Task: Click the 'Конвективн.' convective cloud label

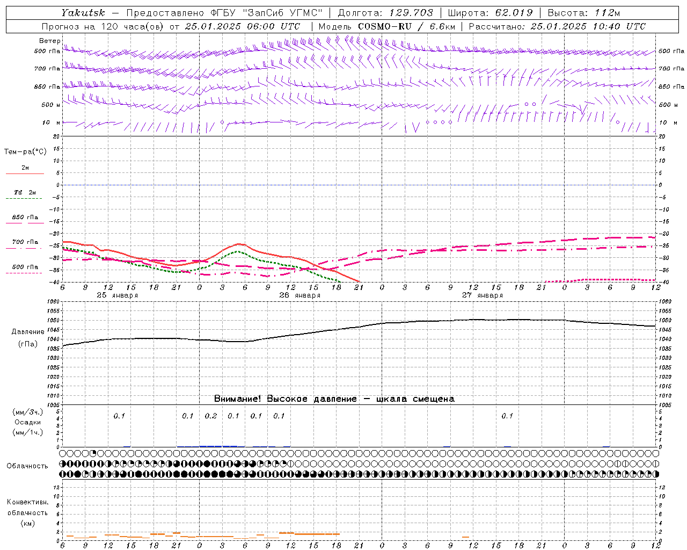Action: pos(28,502)
